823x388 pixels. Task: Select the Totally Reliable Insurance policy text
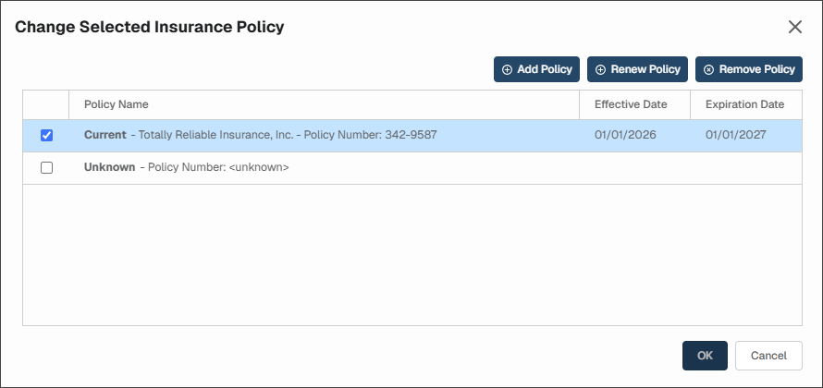tap(261, 135)
